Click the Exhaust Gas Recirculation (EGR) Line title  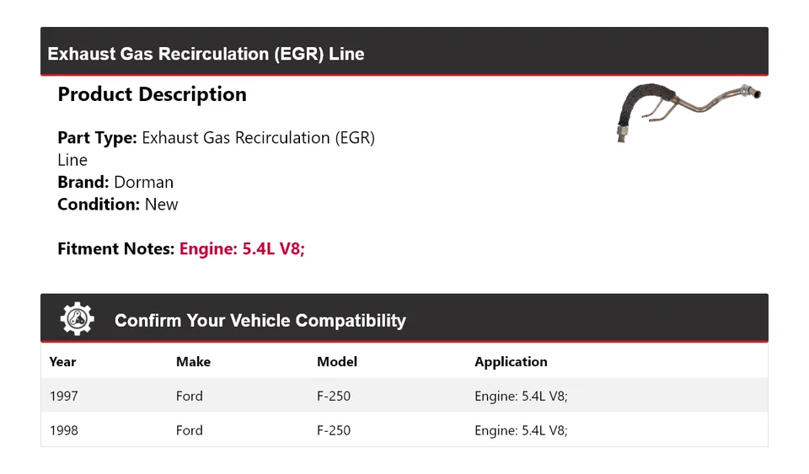(206, 54)
